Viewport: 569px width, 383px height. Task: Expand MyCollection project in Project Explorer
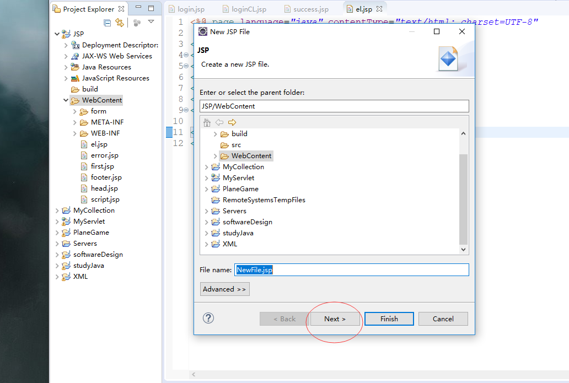point(57,211)
